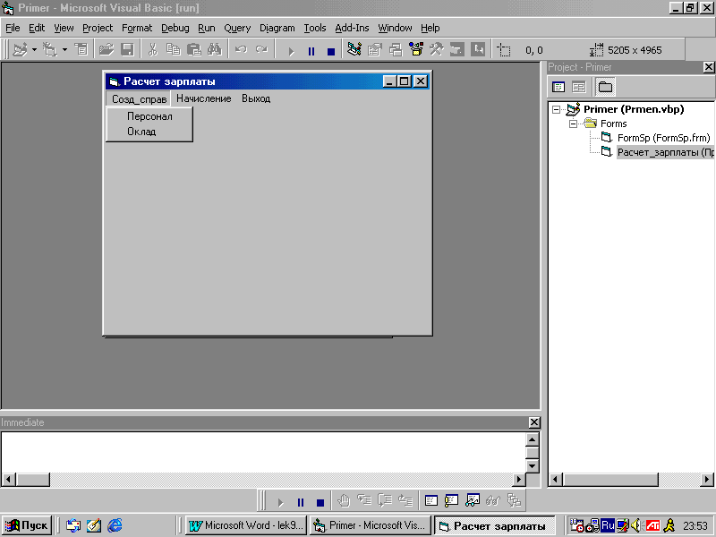Click the Ru language indicator in tray

pyautogui.click(x=608, y=525)
